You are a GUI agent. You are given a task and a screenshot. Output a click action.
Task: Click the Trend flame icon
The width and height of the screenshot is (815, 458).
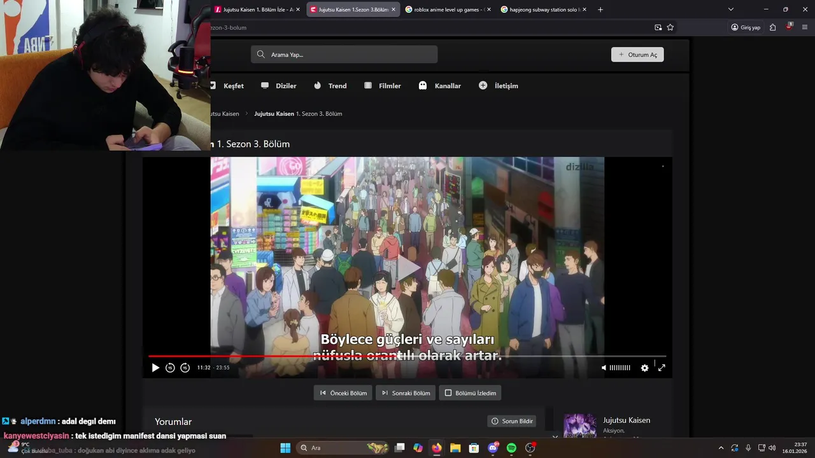tap(318, 85)
